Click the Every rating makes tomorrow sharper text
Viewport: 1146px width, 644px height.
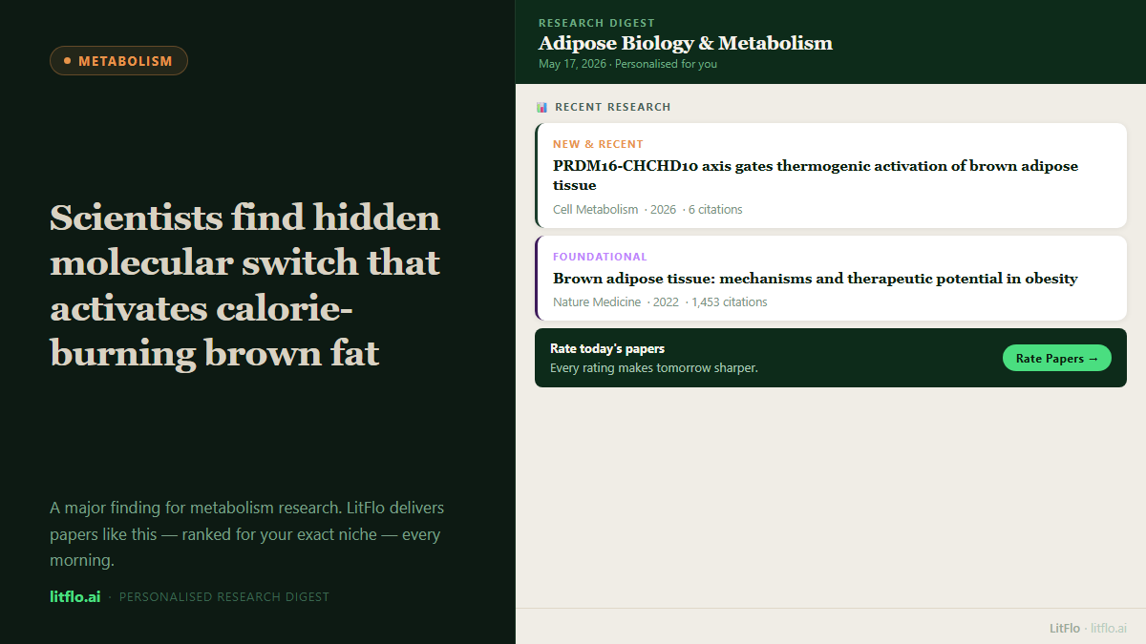[654, 367]
